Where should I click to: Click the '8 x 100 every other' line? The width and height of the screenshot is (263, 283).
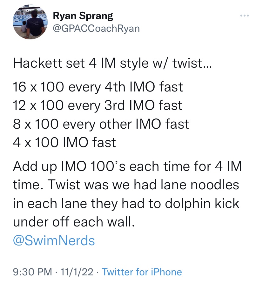coord(101,124)
